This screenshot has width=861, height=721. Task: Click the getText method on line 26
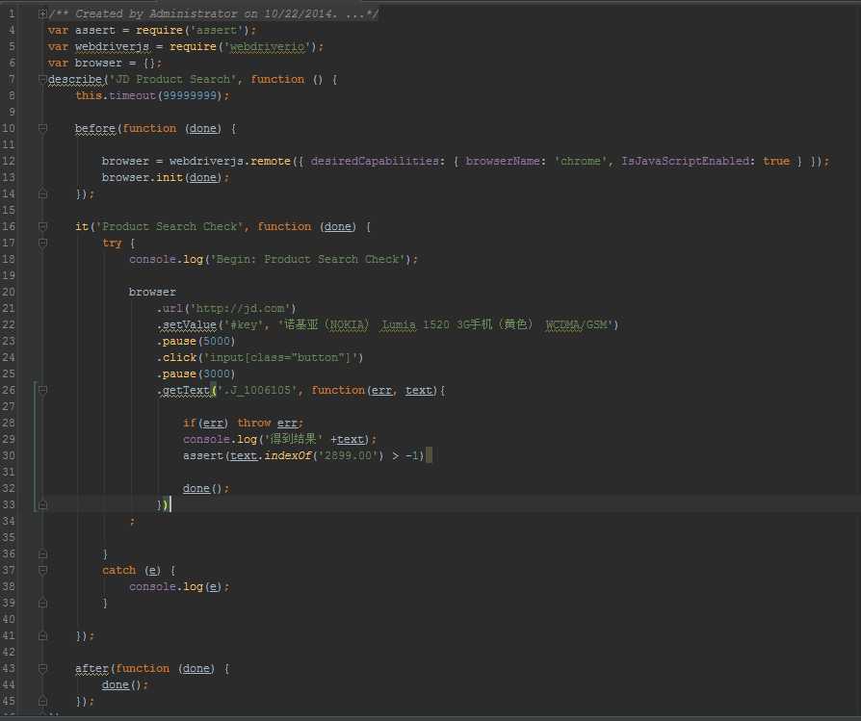186,390
